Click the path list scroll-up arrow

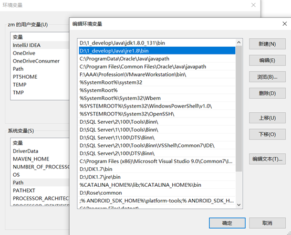[239, 42]
